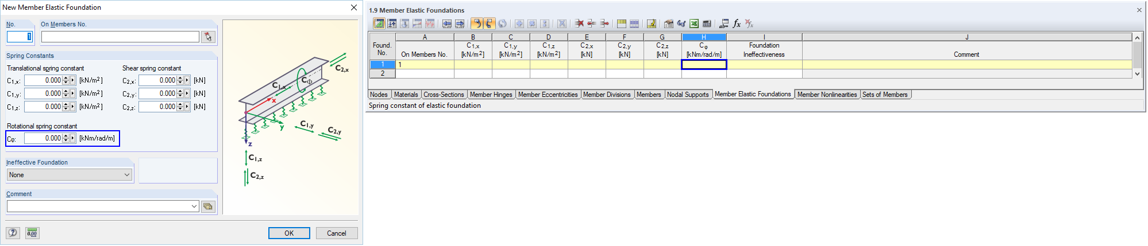Click the Cancel button

tap(337, 233)
